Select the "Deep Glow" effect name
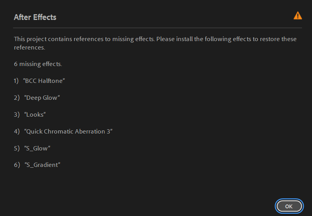Screen dimensions: 312x216 click(42, 98)
